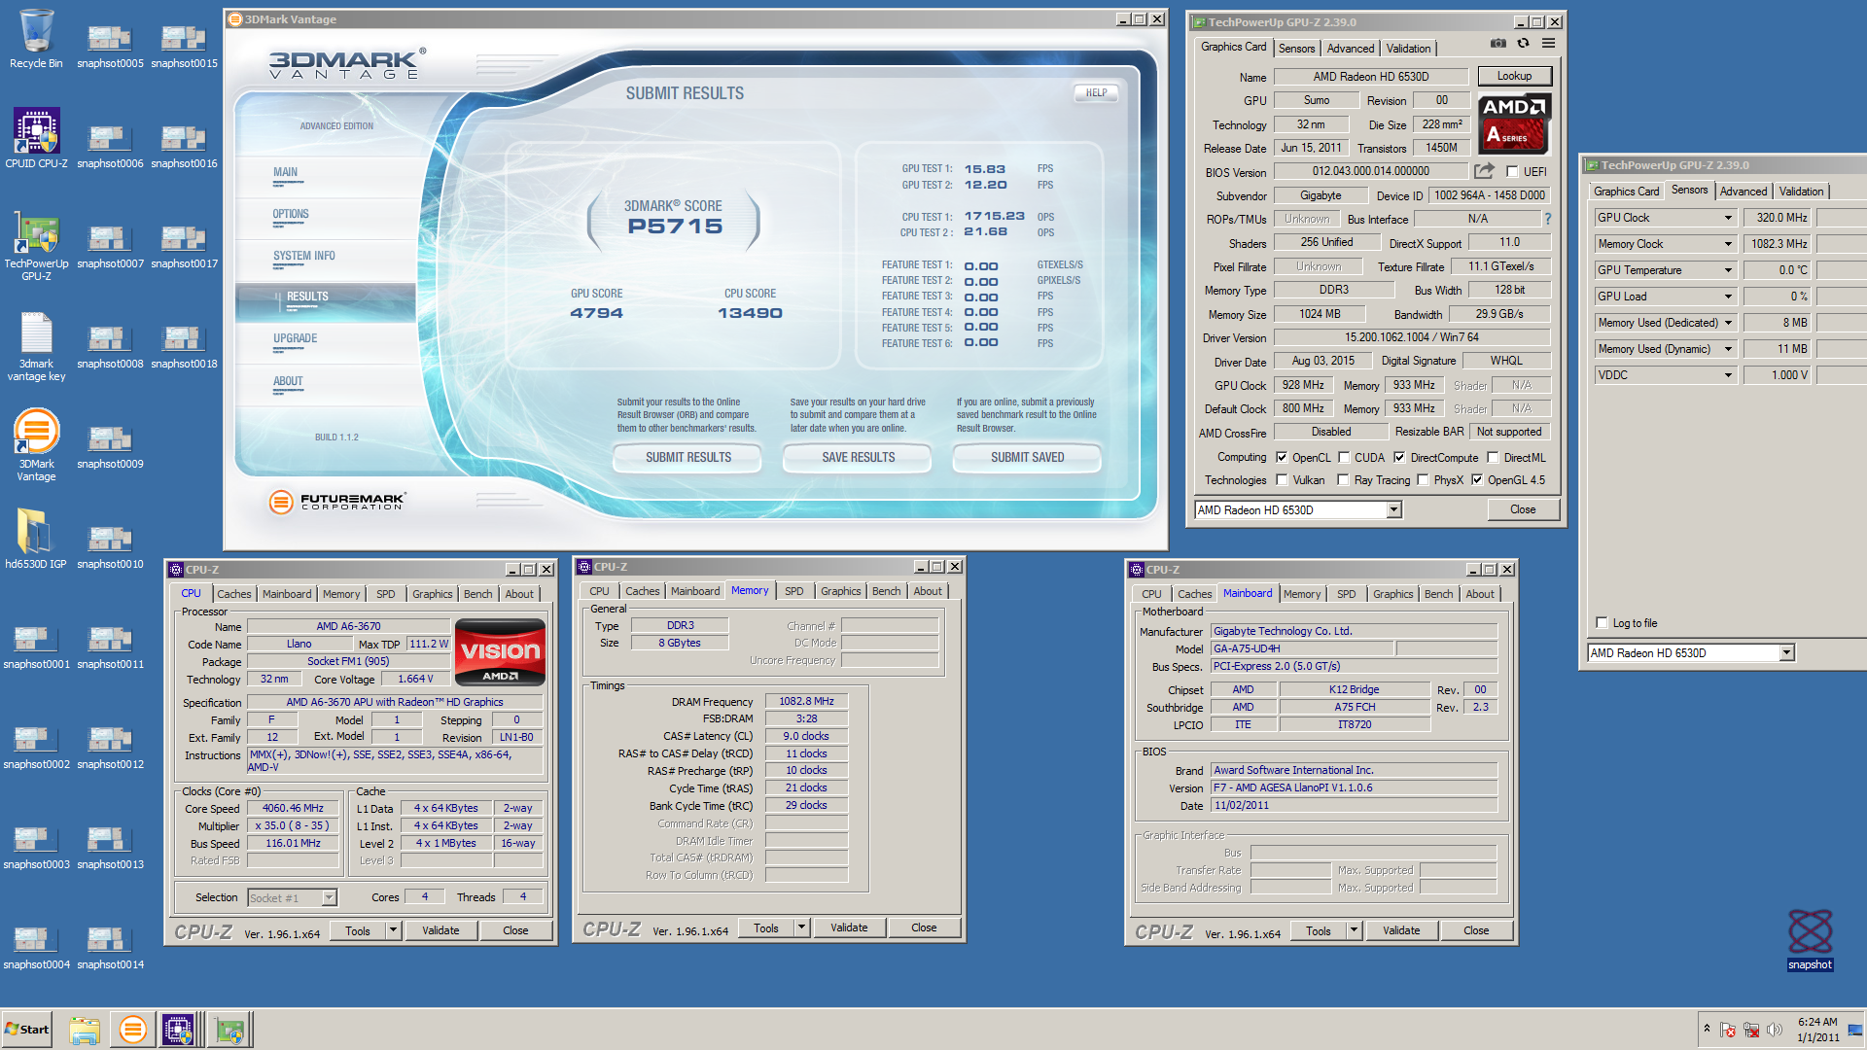Open the 3dmark vantage key text file
The height and width of the screenshot is (1050, 1867).
tap(36, 346)
